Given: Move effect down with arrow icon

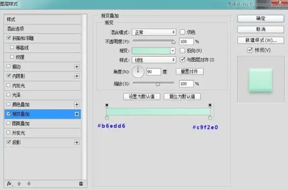Looking at the screenshot, I should (29, 184).
